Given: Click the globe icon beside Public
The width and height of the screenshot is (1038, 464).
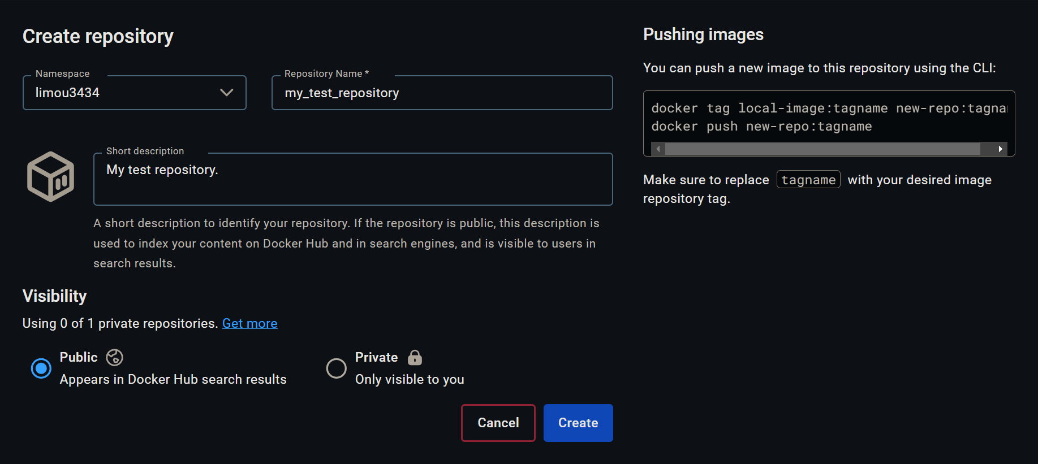Looking at the screenshot, I should [x=114, y=357].
